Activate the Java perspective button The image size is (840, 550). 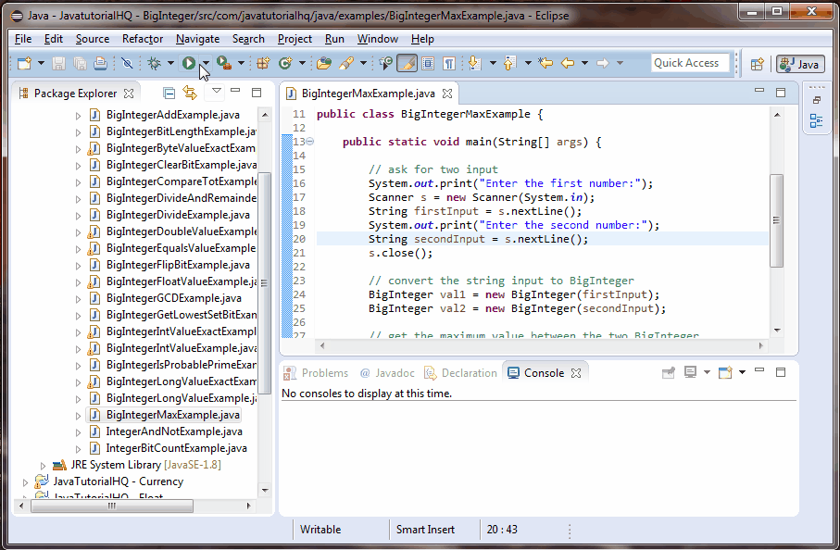pos(798,64)
